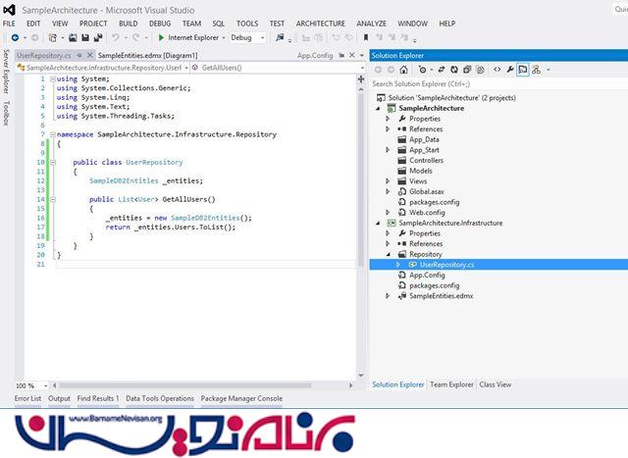
Task: Toggle the Preview Selected Items button
Action: point(524,70)
